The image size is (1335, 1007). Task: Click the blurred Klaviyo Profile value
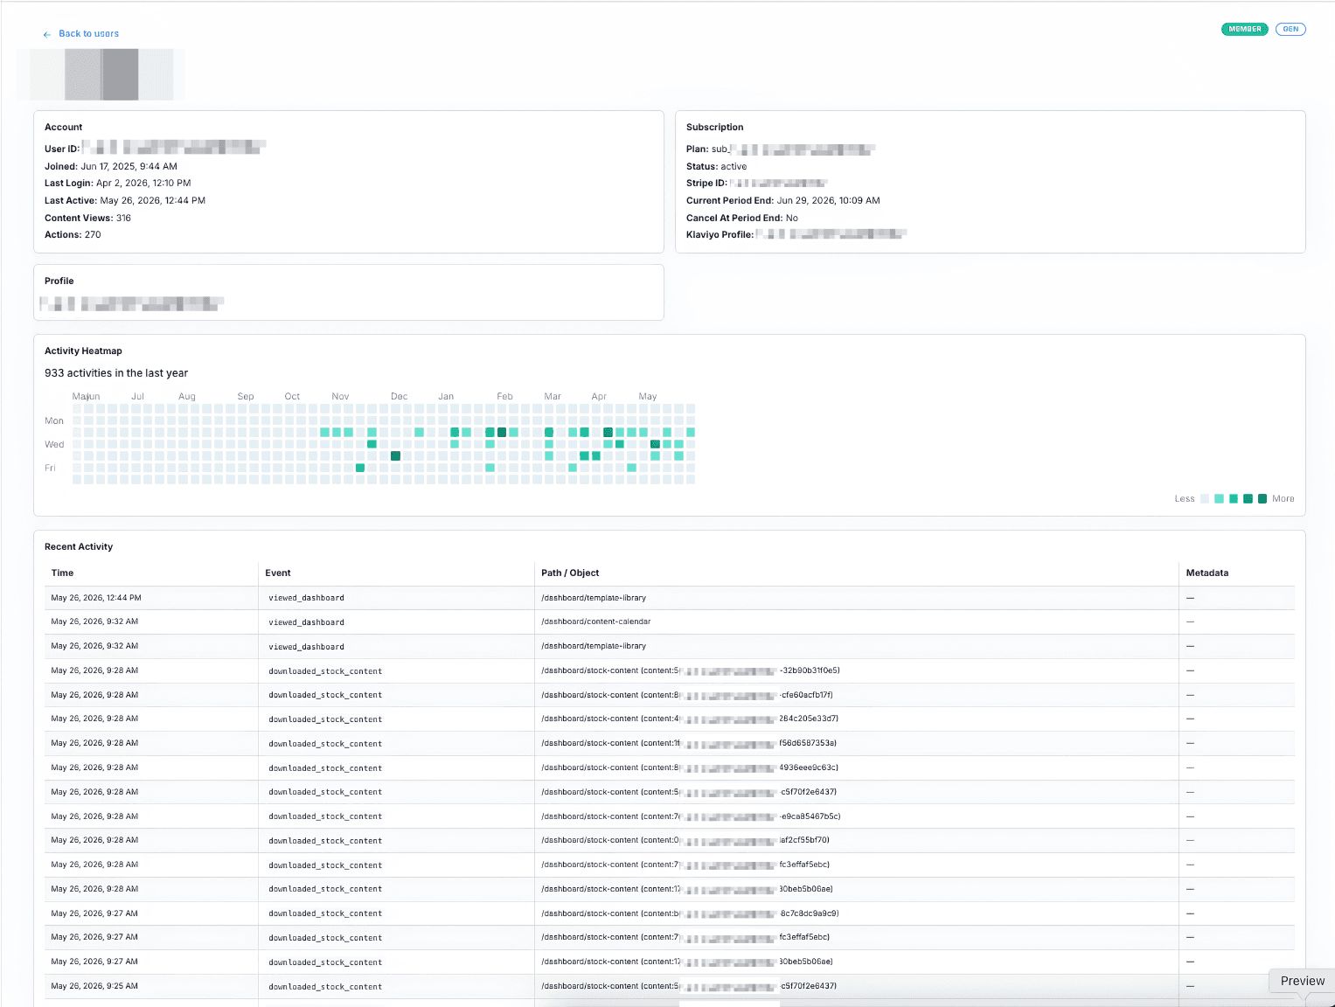click(831, 234)
